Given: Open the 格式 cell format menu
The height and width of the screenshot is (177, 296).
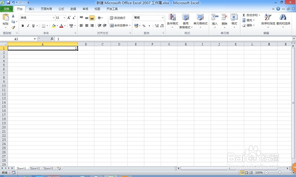Looking at the screenshot, I should [234, 21].
